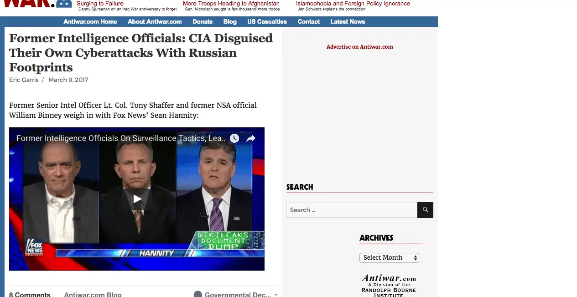577x297 pixels.
Task: Click the March 9, 2017 date link
Action: coord(68,80)
